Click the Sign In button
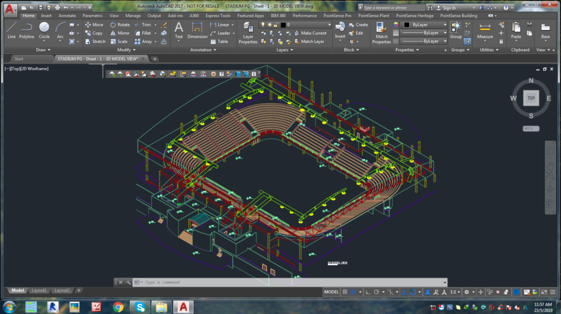 [x=449, y=8]
